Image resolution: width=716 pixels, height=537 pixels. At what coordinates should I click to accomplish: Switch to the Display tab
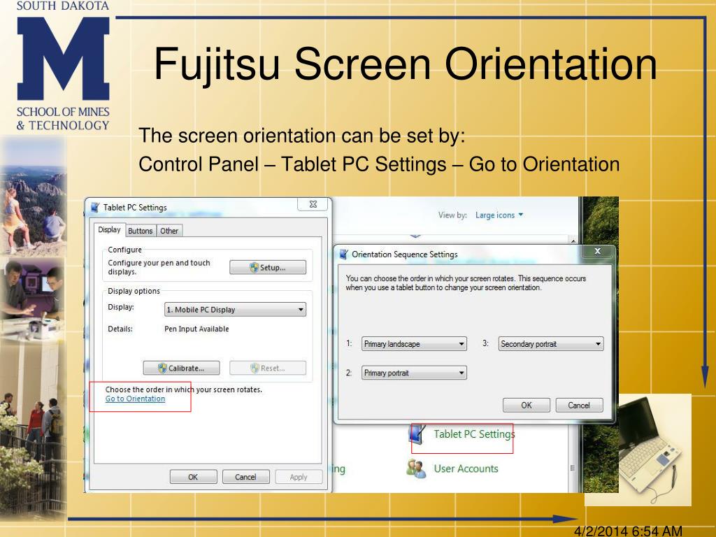click(x=109, y=229)
